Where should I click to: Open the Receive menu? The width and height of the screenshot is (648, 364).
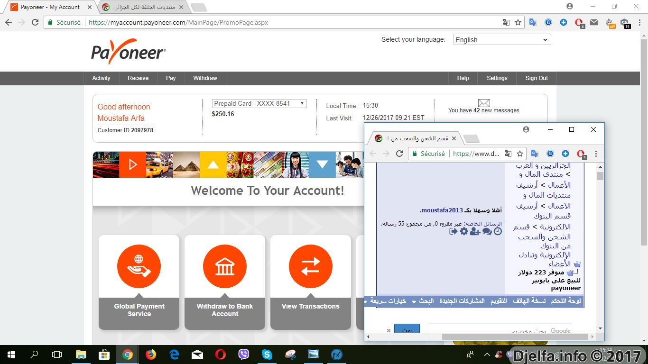pyautogui.click(x=138, y=78)
